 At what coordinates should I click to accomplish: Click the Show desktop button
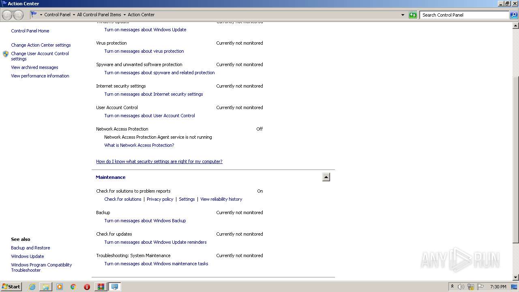(515, 287)
